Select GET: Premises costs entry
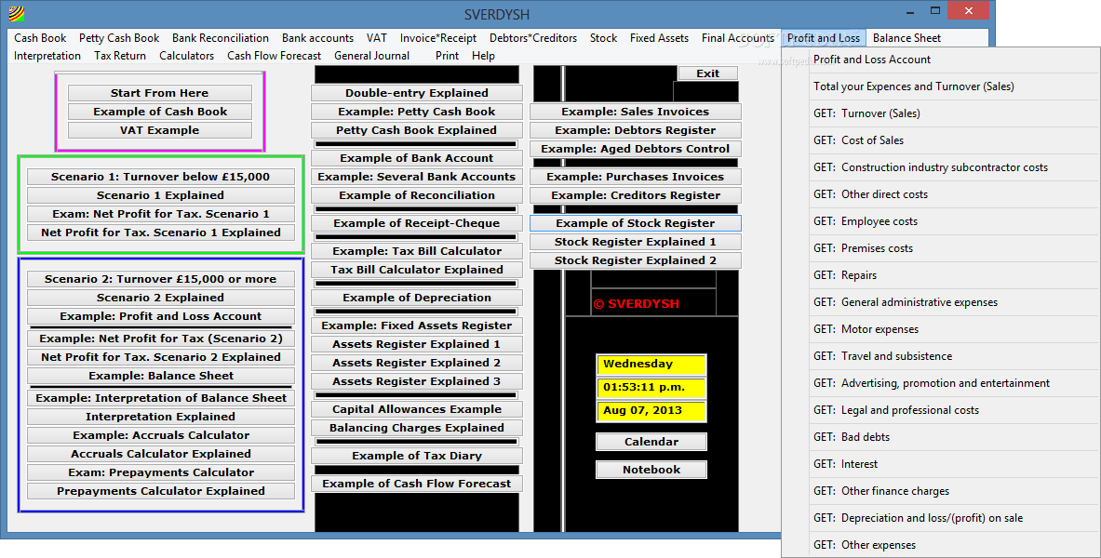 point(941,247)
